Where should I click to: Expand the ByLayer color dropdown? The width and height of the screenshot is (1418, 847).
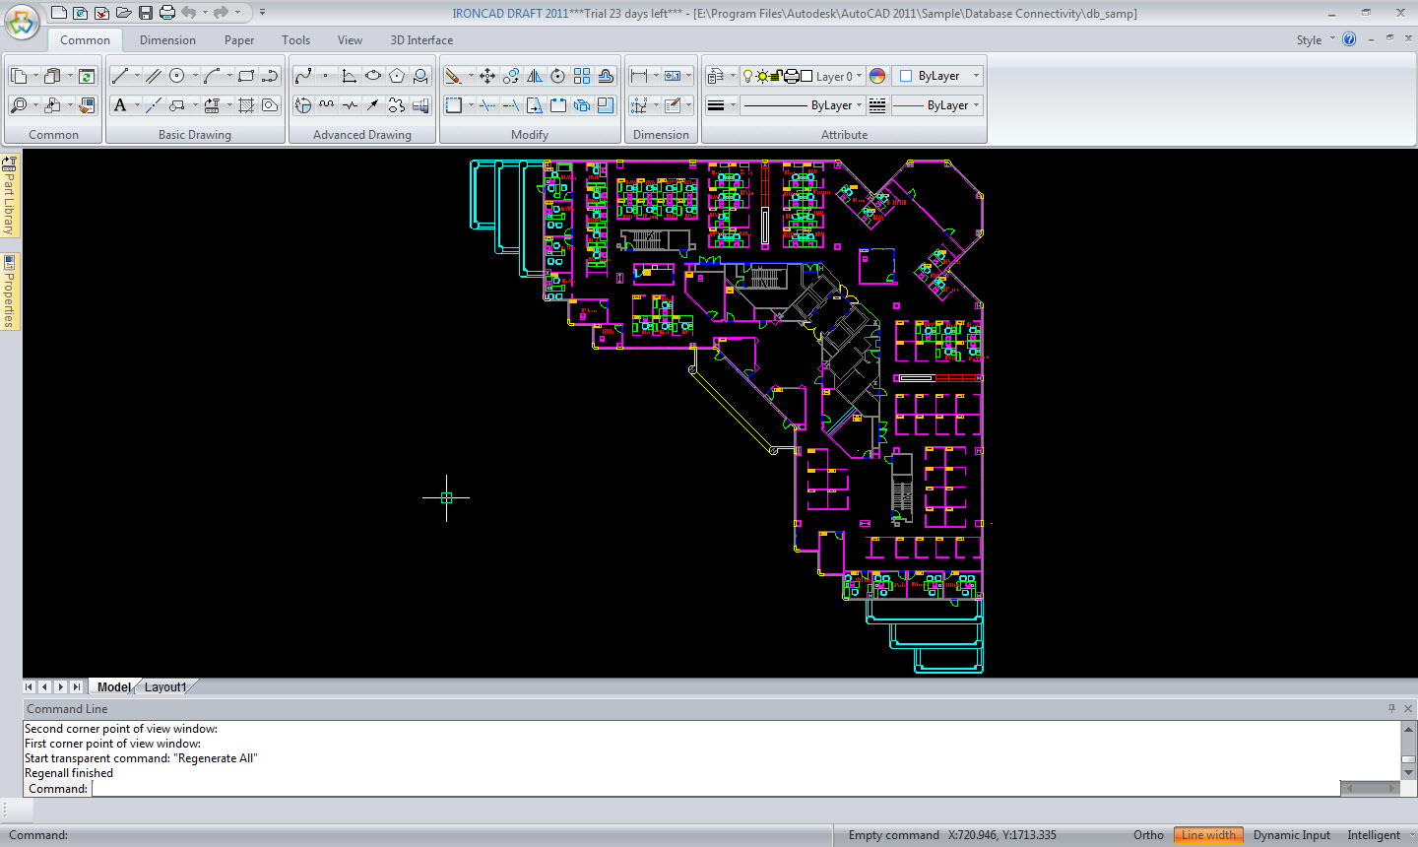coord(976,76)
